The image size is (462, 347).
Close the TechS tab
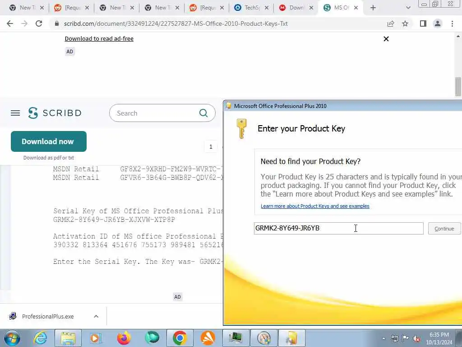[267, 8]
